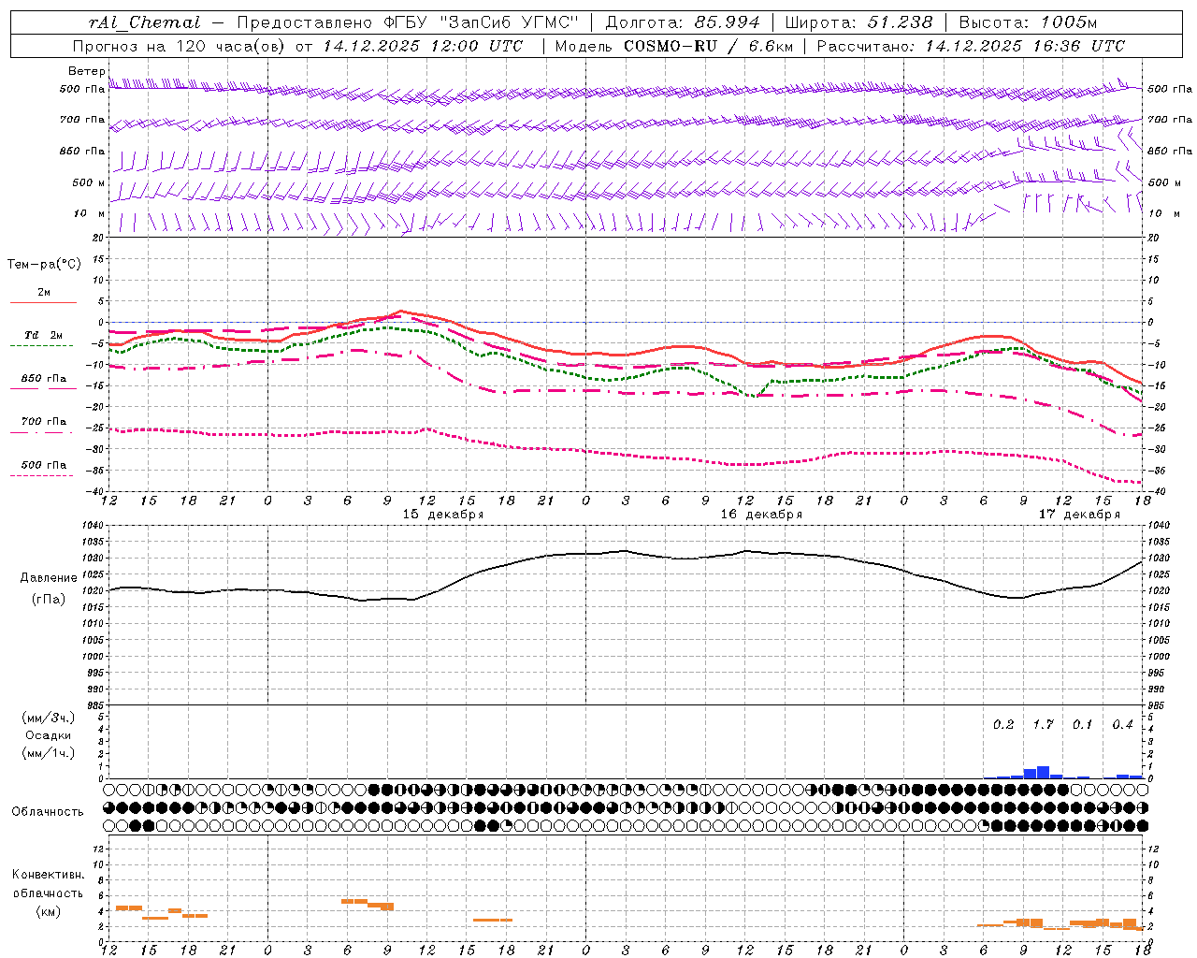Click the Конвективн. label
This screenshot has height=958, width=1197.
(49, 875)
